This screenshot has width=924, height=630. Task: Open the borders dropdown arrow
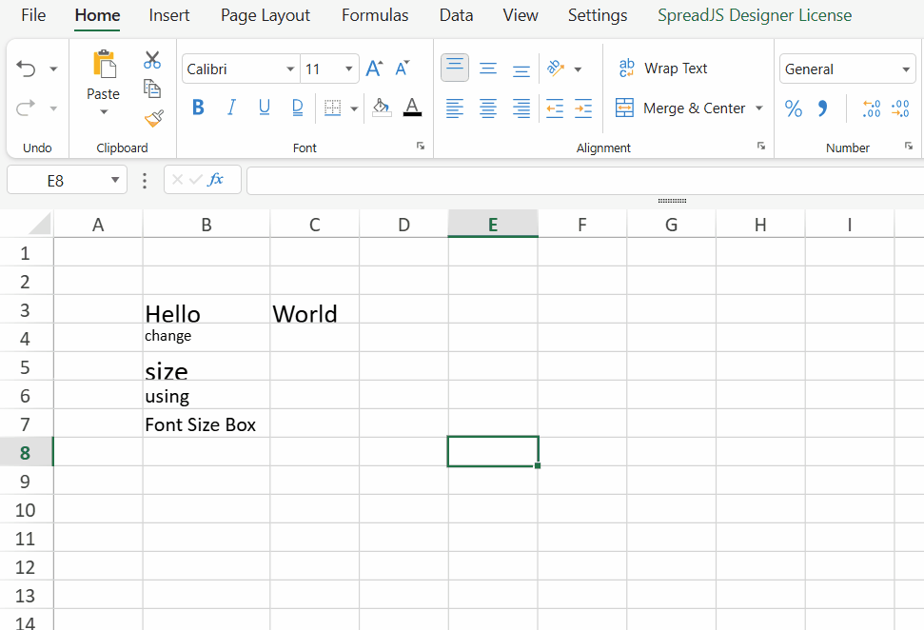[354, 108]
